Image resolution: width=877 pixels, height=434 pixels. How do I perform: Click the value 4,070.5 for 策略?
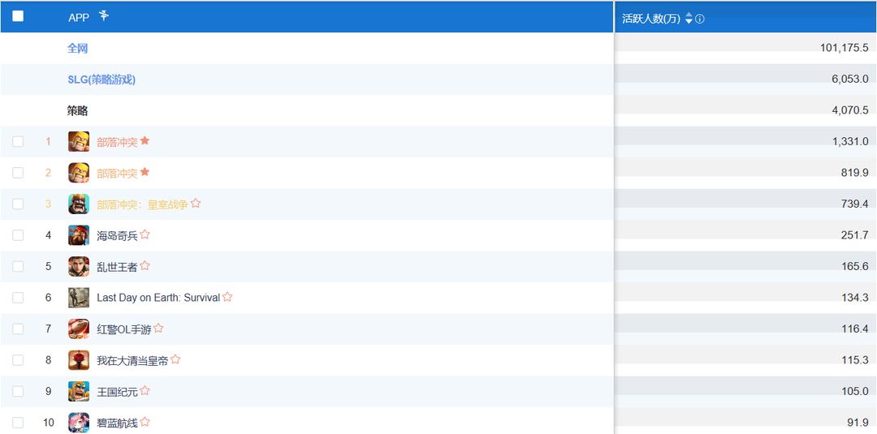coord(849,110)
